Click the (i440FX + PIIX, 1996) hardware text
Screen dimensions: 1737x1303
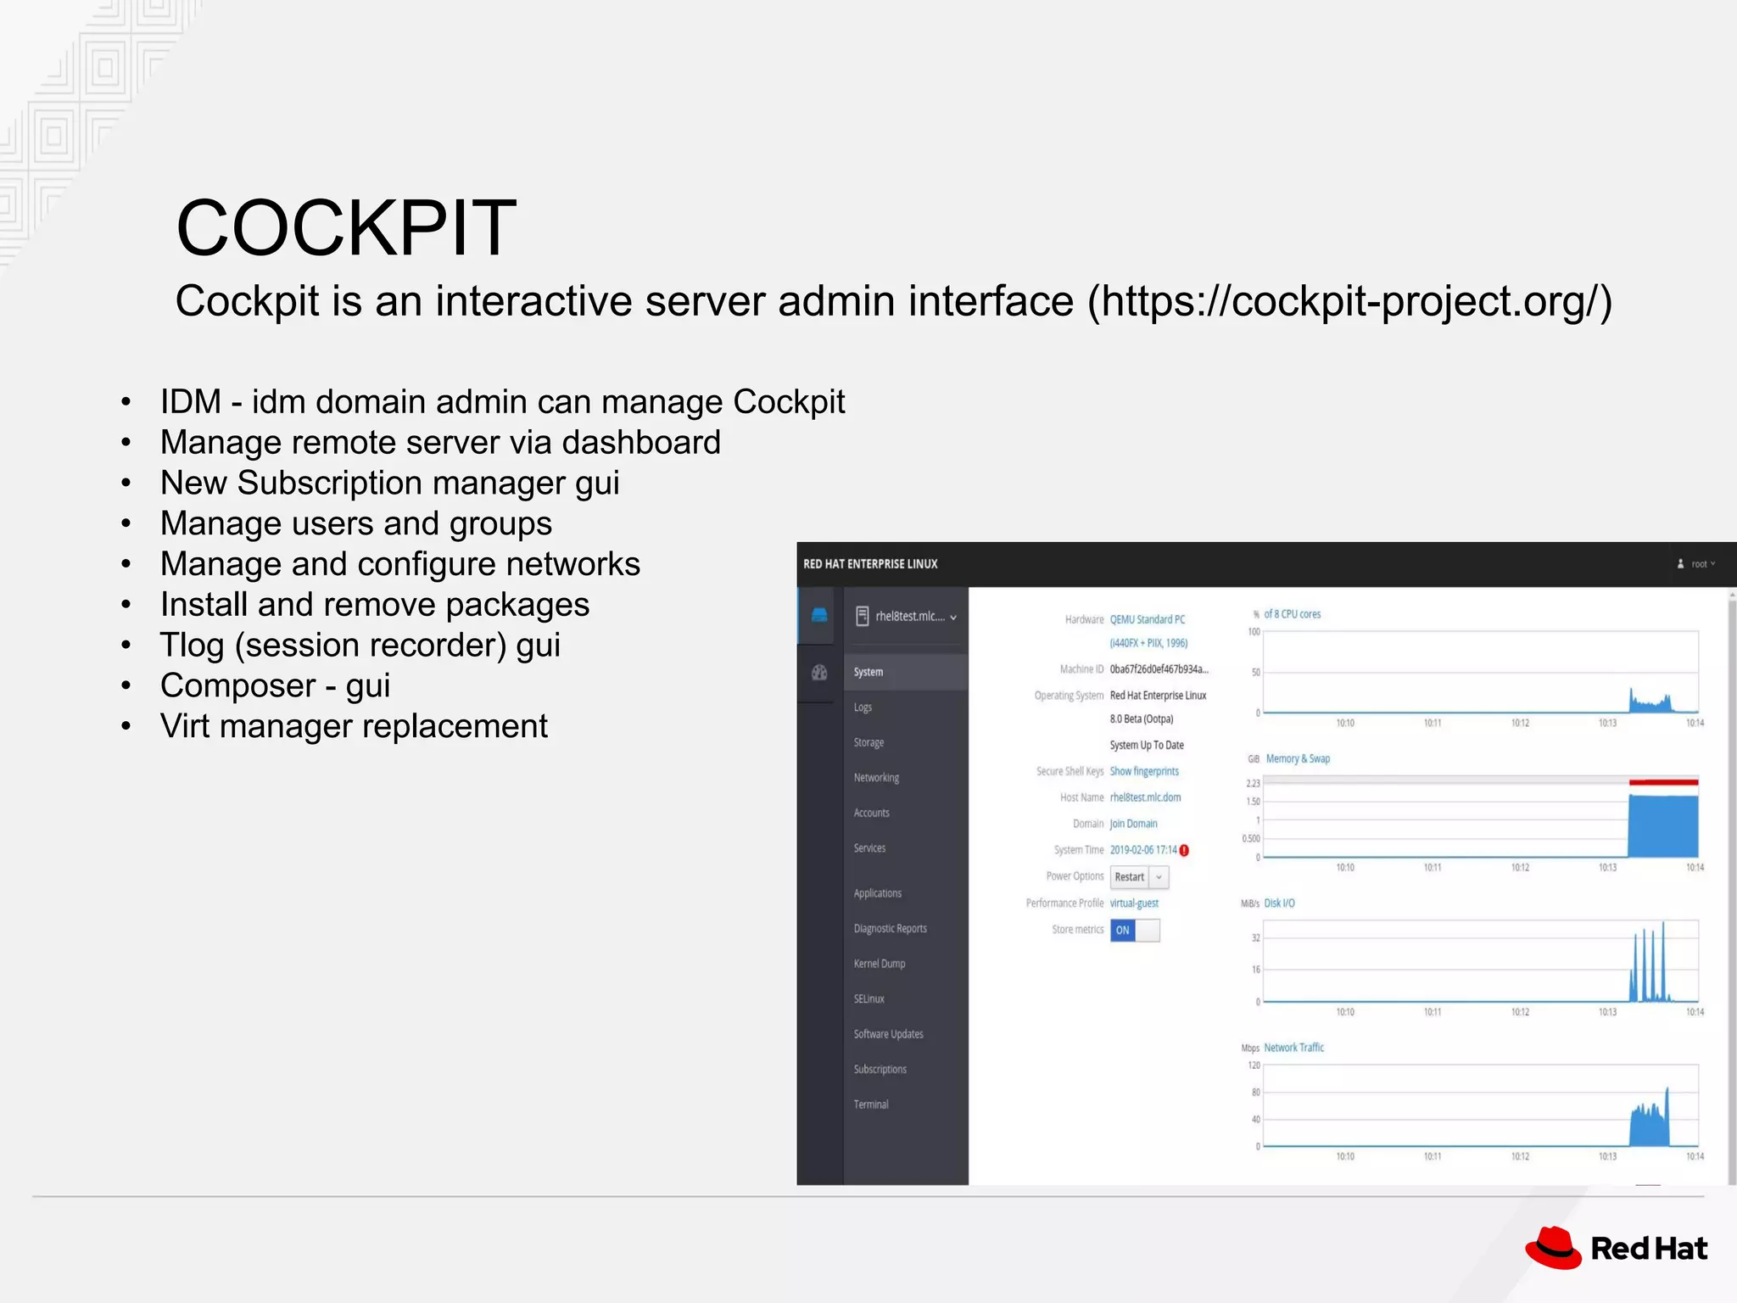click(x=1148, y=643)
